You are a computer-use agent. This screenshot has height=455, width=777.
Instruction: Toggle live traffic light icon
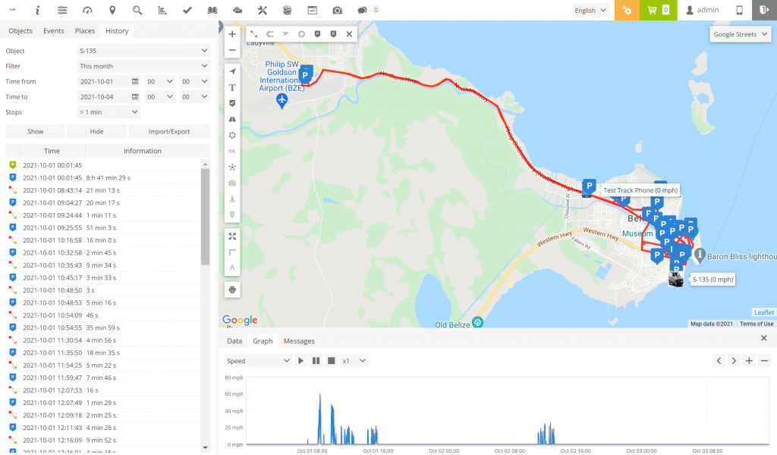(x=232, y=215)
